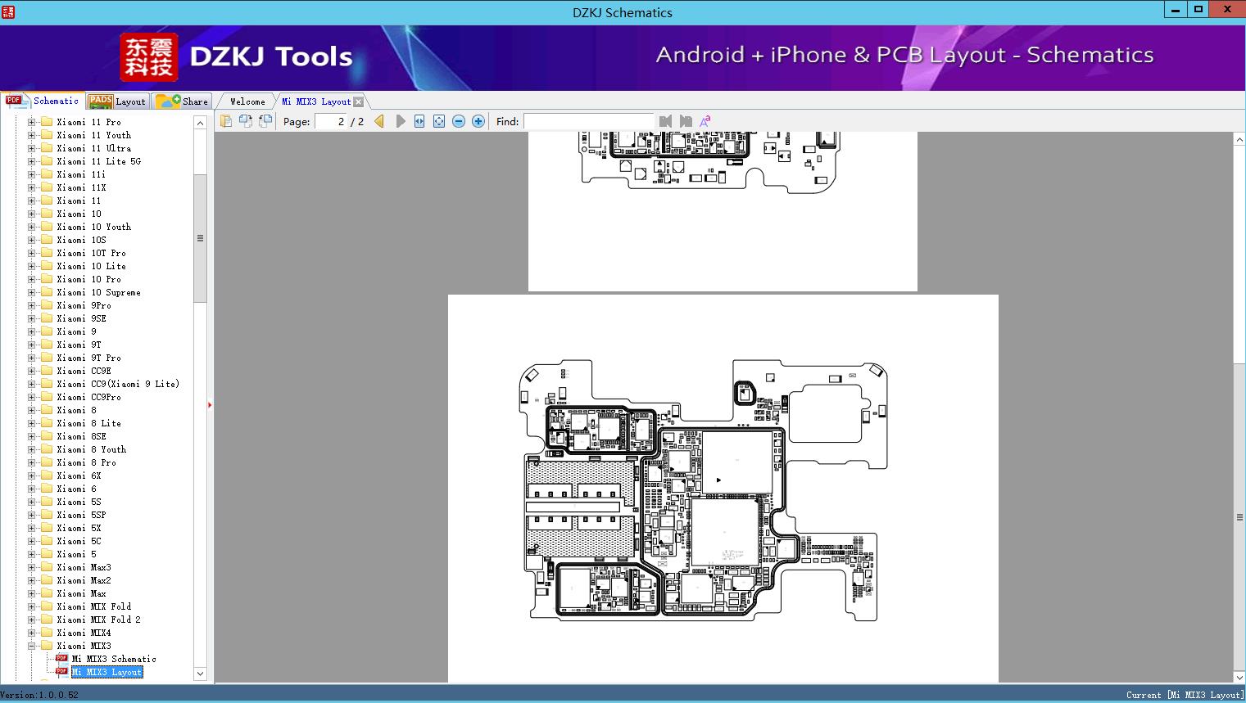Click the folder icon beside Xiaomi 11 Pro
This screenshot has width=1246, height=703.
47,122
